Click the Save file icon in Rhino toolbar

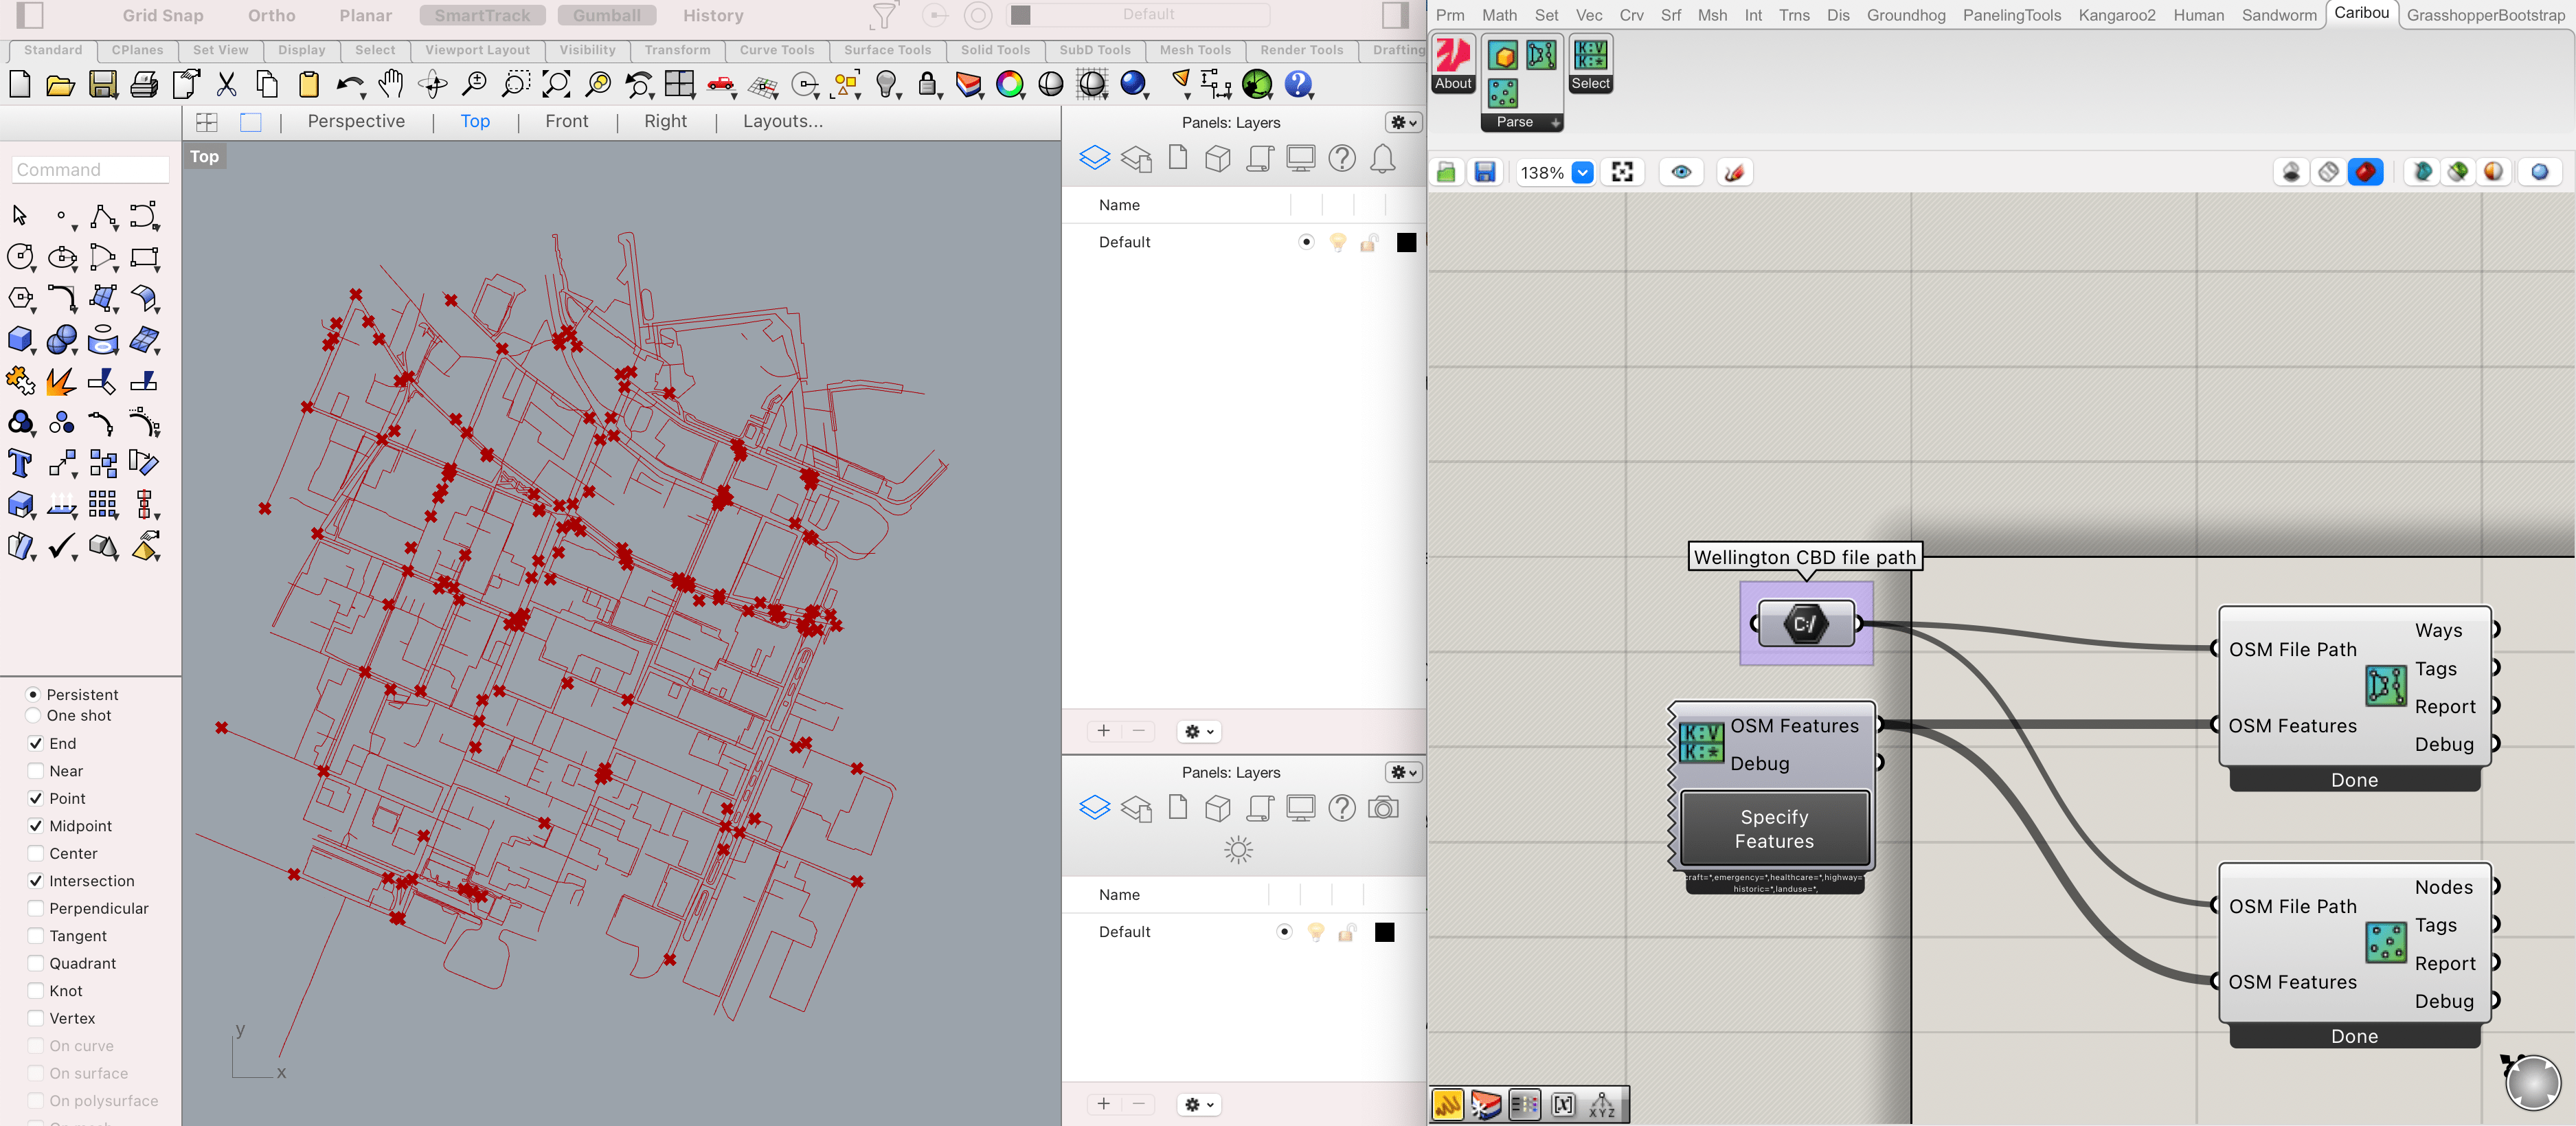(x=103, y=85)
